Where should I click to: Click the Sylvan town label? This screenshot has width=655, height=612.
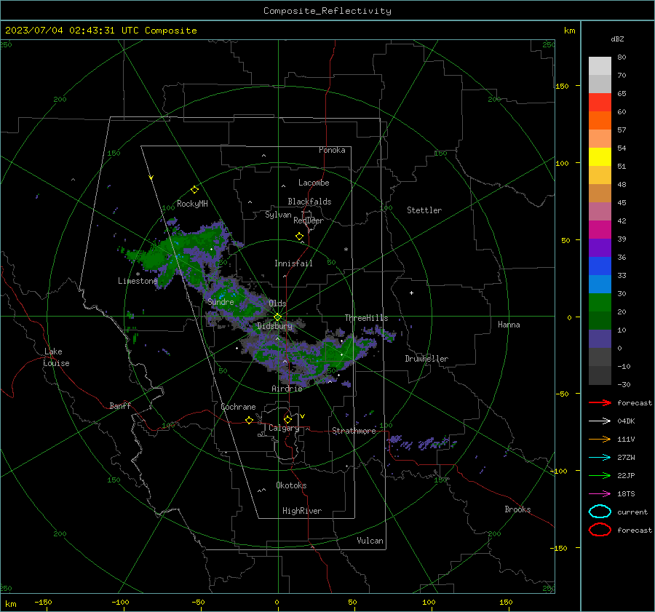point(278,215)
